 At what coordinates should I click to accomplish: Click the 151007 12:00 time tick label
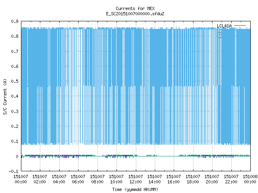click(135, 179)
